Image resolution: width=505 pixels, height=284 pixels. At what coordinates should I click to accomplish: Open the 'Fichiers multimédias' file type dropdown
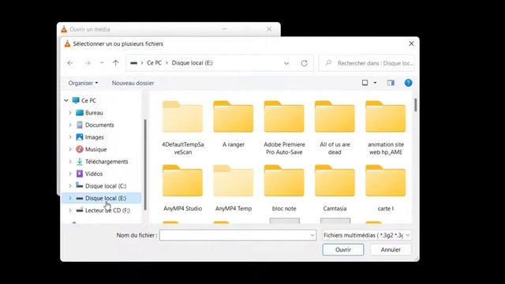coord(366,235)
